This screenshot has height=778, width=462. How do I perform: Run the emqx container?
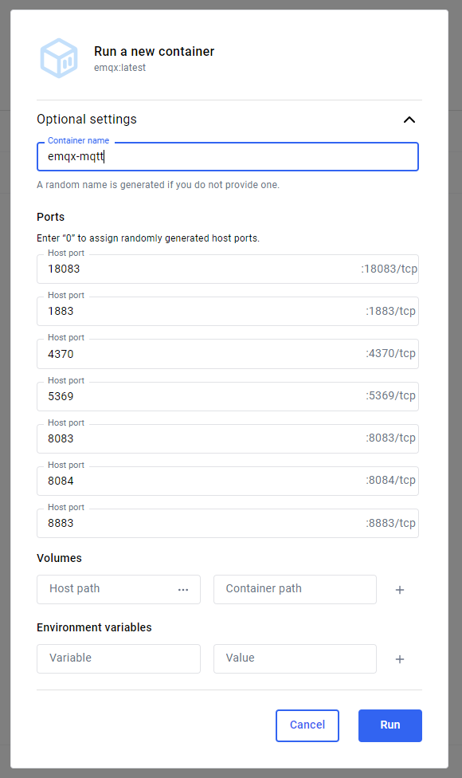pos(390,725)
